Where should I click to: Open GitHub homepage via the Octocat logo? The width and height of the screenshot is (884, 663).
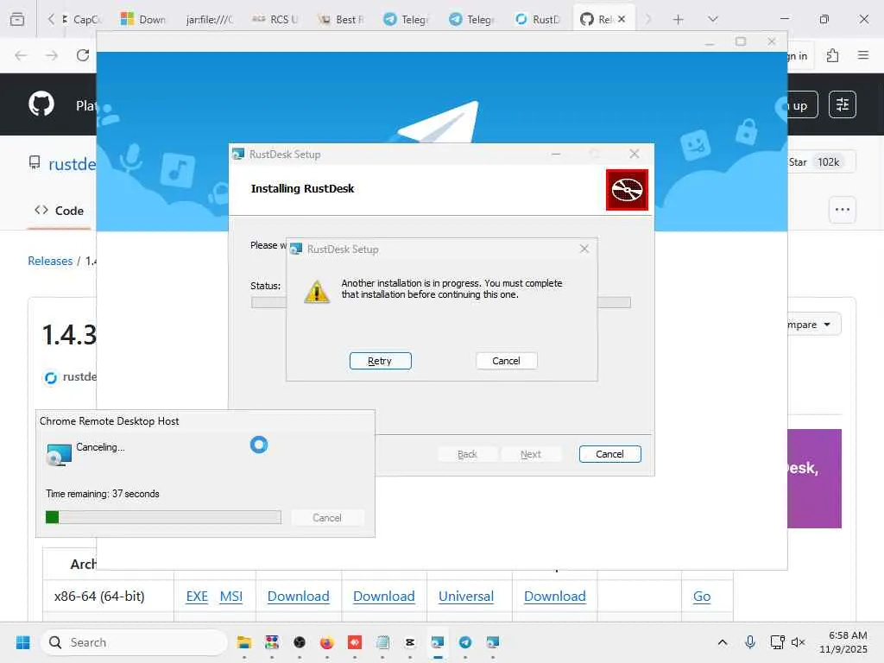pyautogui.click(x=41, y=104)
